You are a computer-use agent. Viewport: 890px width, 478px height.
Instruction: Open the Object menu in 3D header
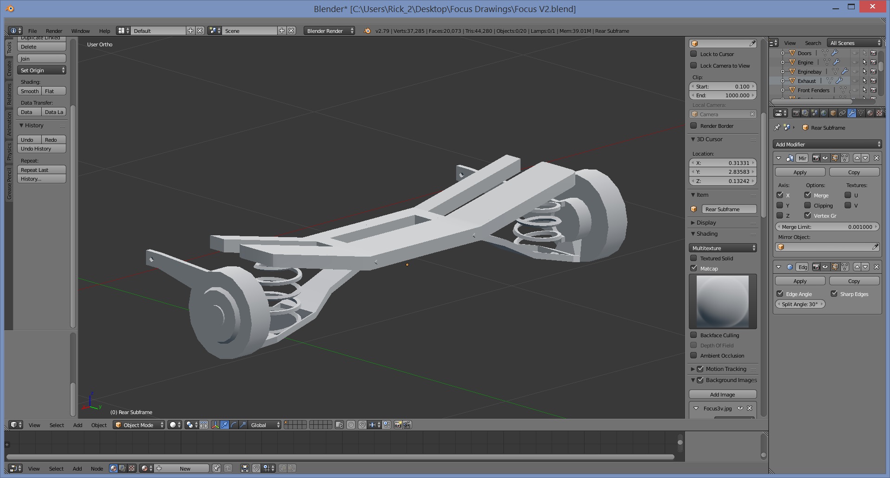pos(99,425)
